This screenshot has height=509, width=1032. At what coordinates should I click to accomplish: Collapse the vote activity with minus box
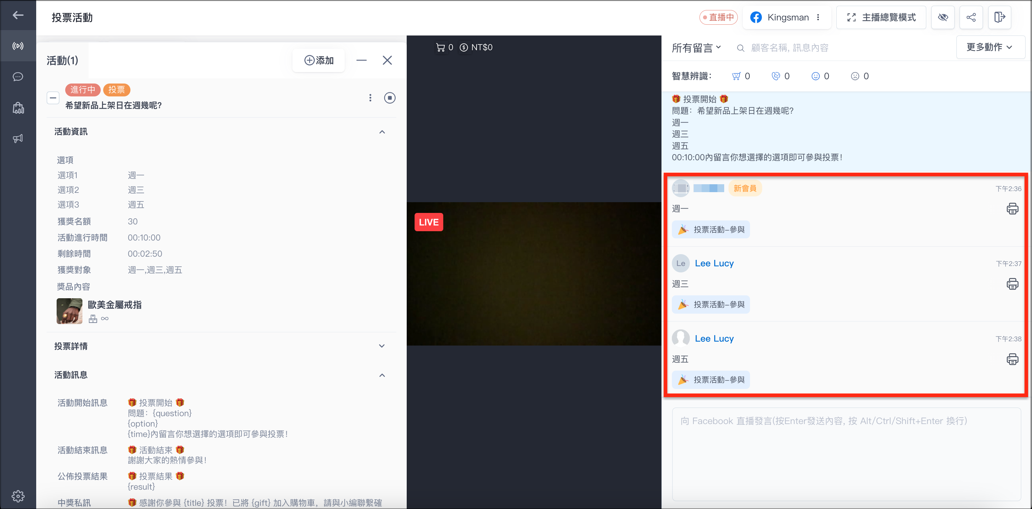coord(53,97)
